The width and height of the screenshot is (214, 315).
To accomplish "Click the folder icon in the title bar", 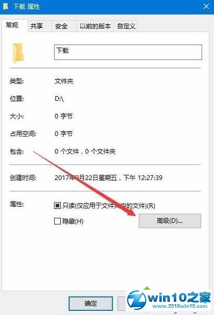I will pos(6,6).
